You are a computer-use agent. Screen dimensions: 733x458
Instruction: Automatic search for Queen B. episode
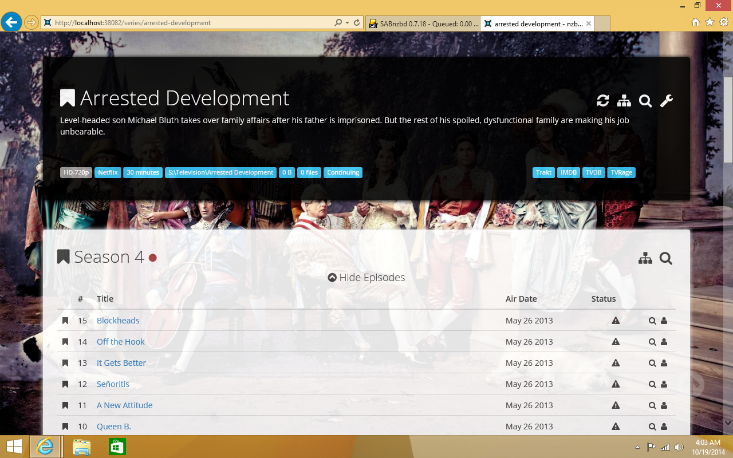pyautogui.click(x=652, y=427)
